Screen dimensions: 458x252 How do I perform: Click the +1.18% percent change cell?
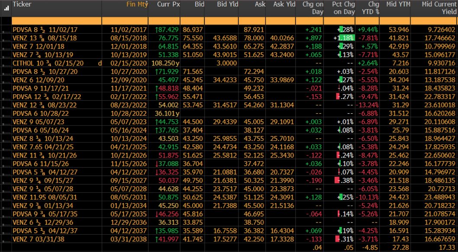point(344,38)
